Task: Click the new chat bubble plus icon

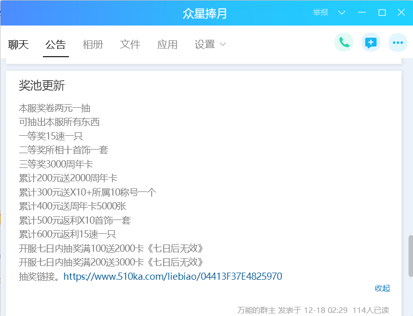Action: point(371,43)
